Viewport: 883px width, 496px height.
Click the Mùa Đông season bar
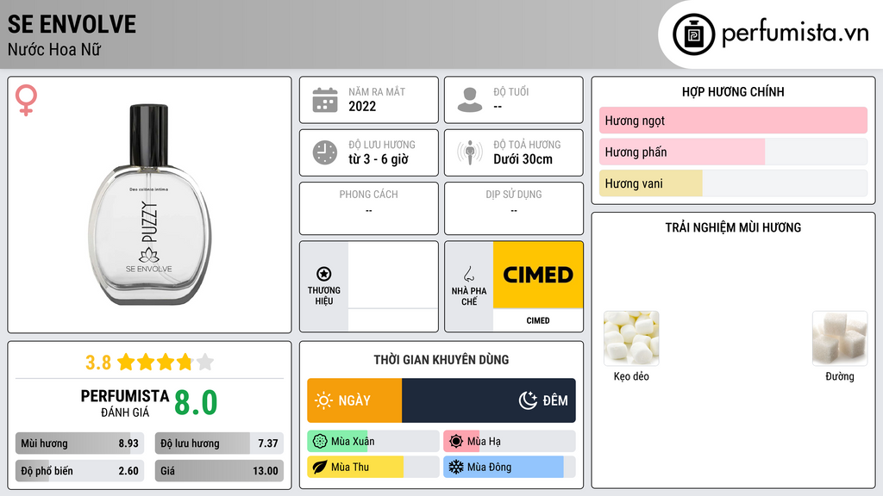point(509,467)
